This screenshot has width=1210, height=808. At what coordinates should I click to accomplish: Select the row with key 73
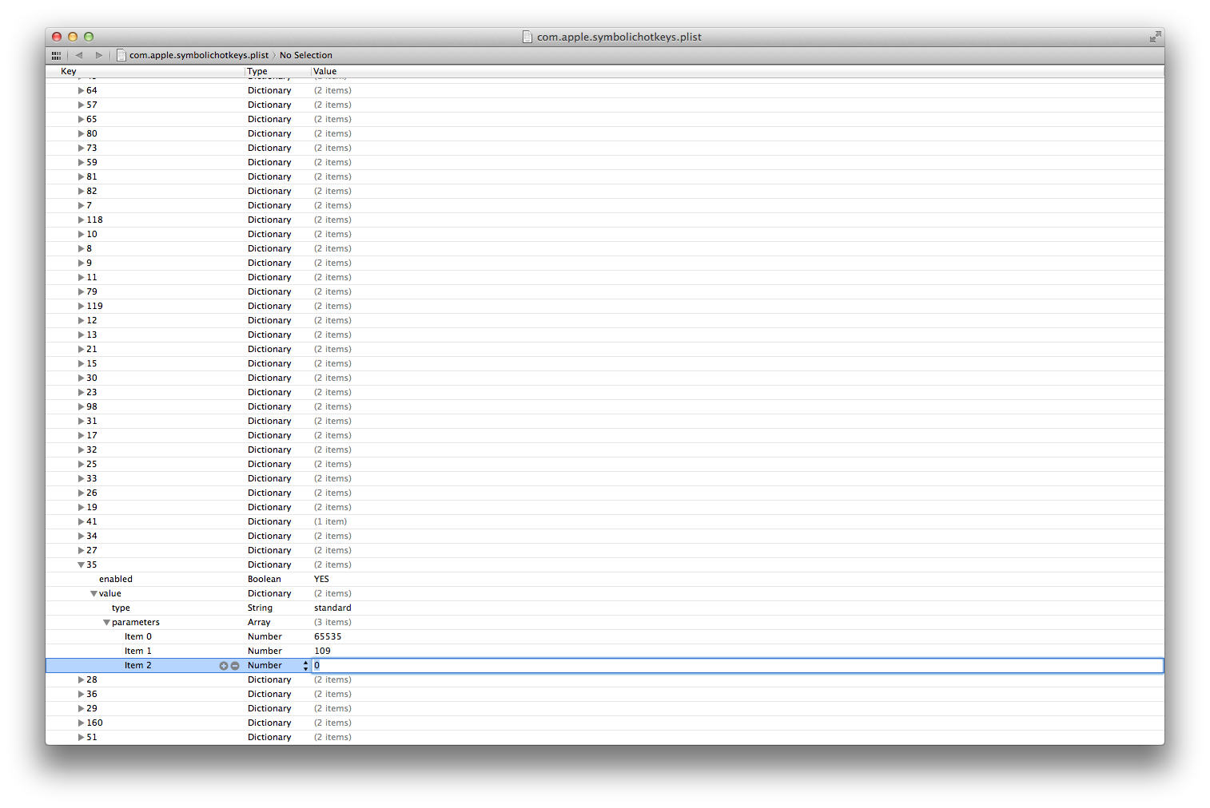tap(604, 149)
